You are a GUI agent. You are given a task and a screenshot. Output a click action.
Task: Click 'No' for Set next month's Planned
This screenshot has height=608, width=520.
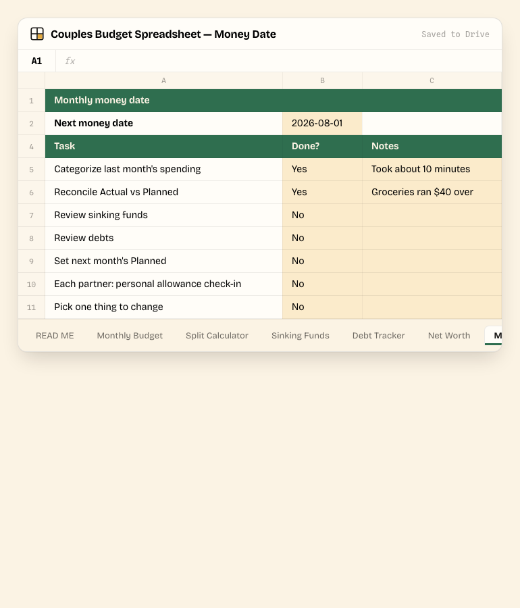[322, 261]
